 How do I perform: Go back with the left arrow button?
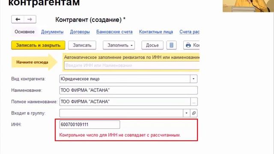18,19
